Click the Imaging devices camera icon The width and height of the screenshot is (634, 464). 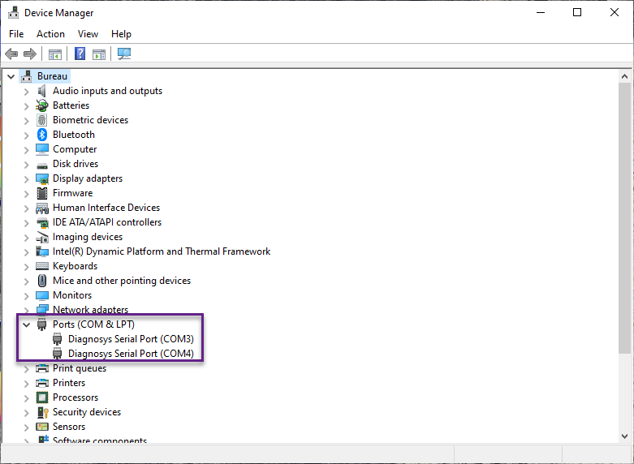click(x=42, y=237)
